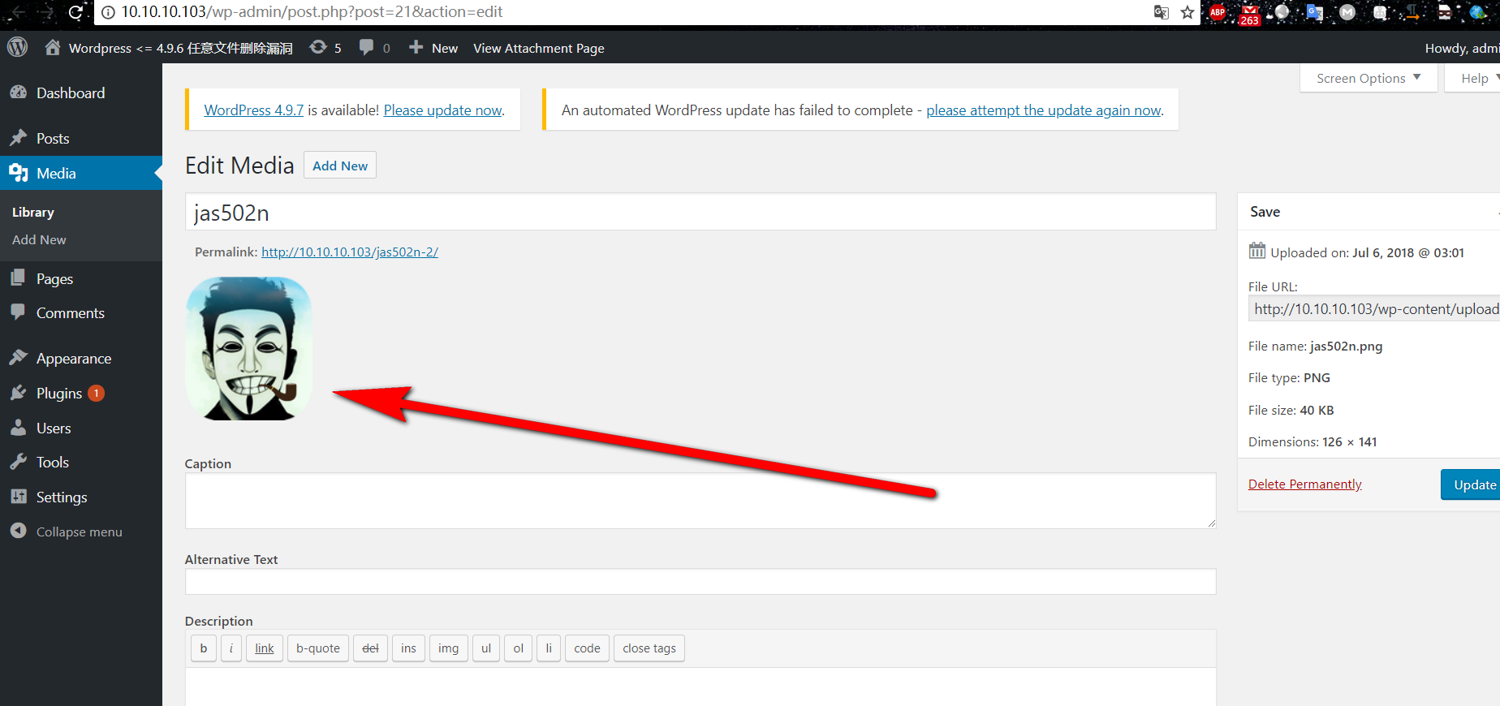Click the AdBlock Plus extension icon
The height and width of the screenshot is (706, 1500).
click(1218, 12)
